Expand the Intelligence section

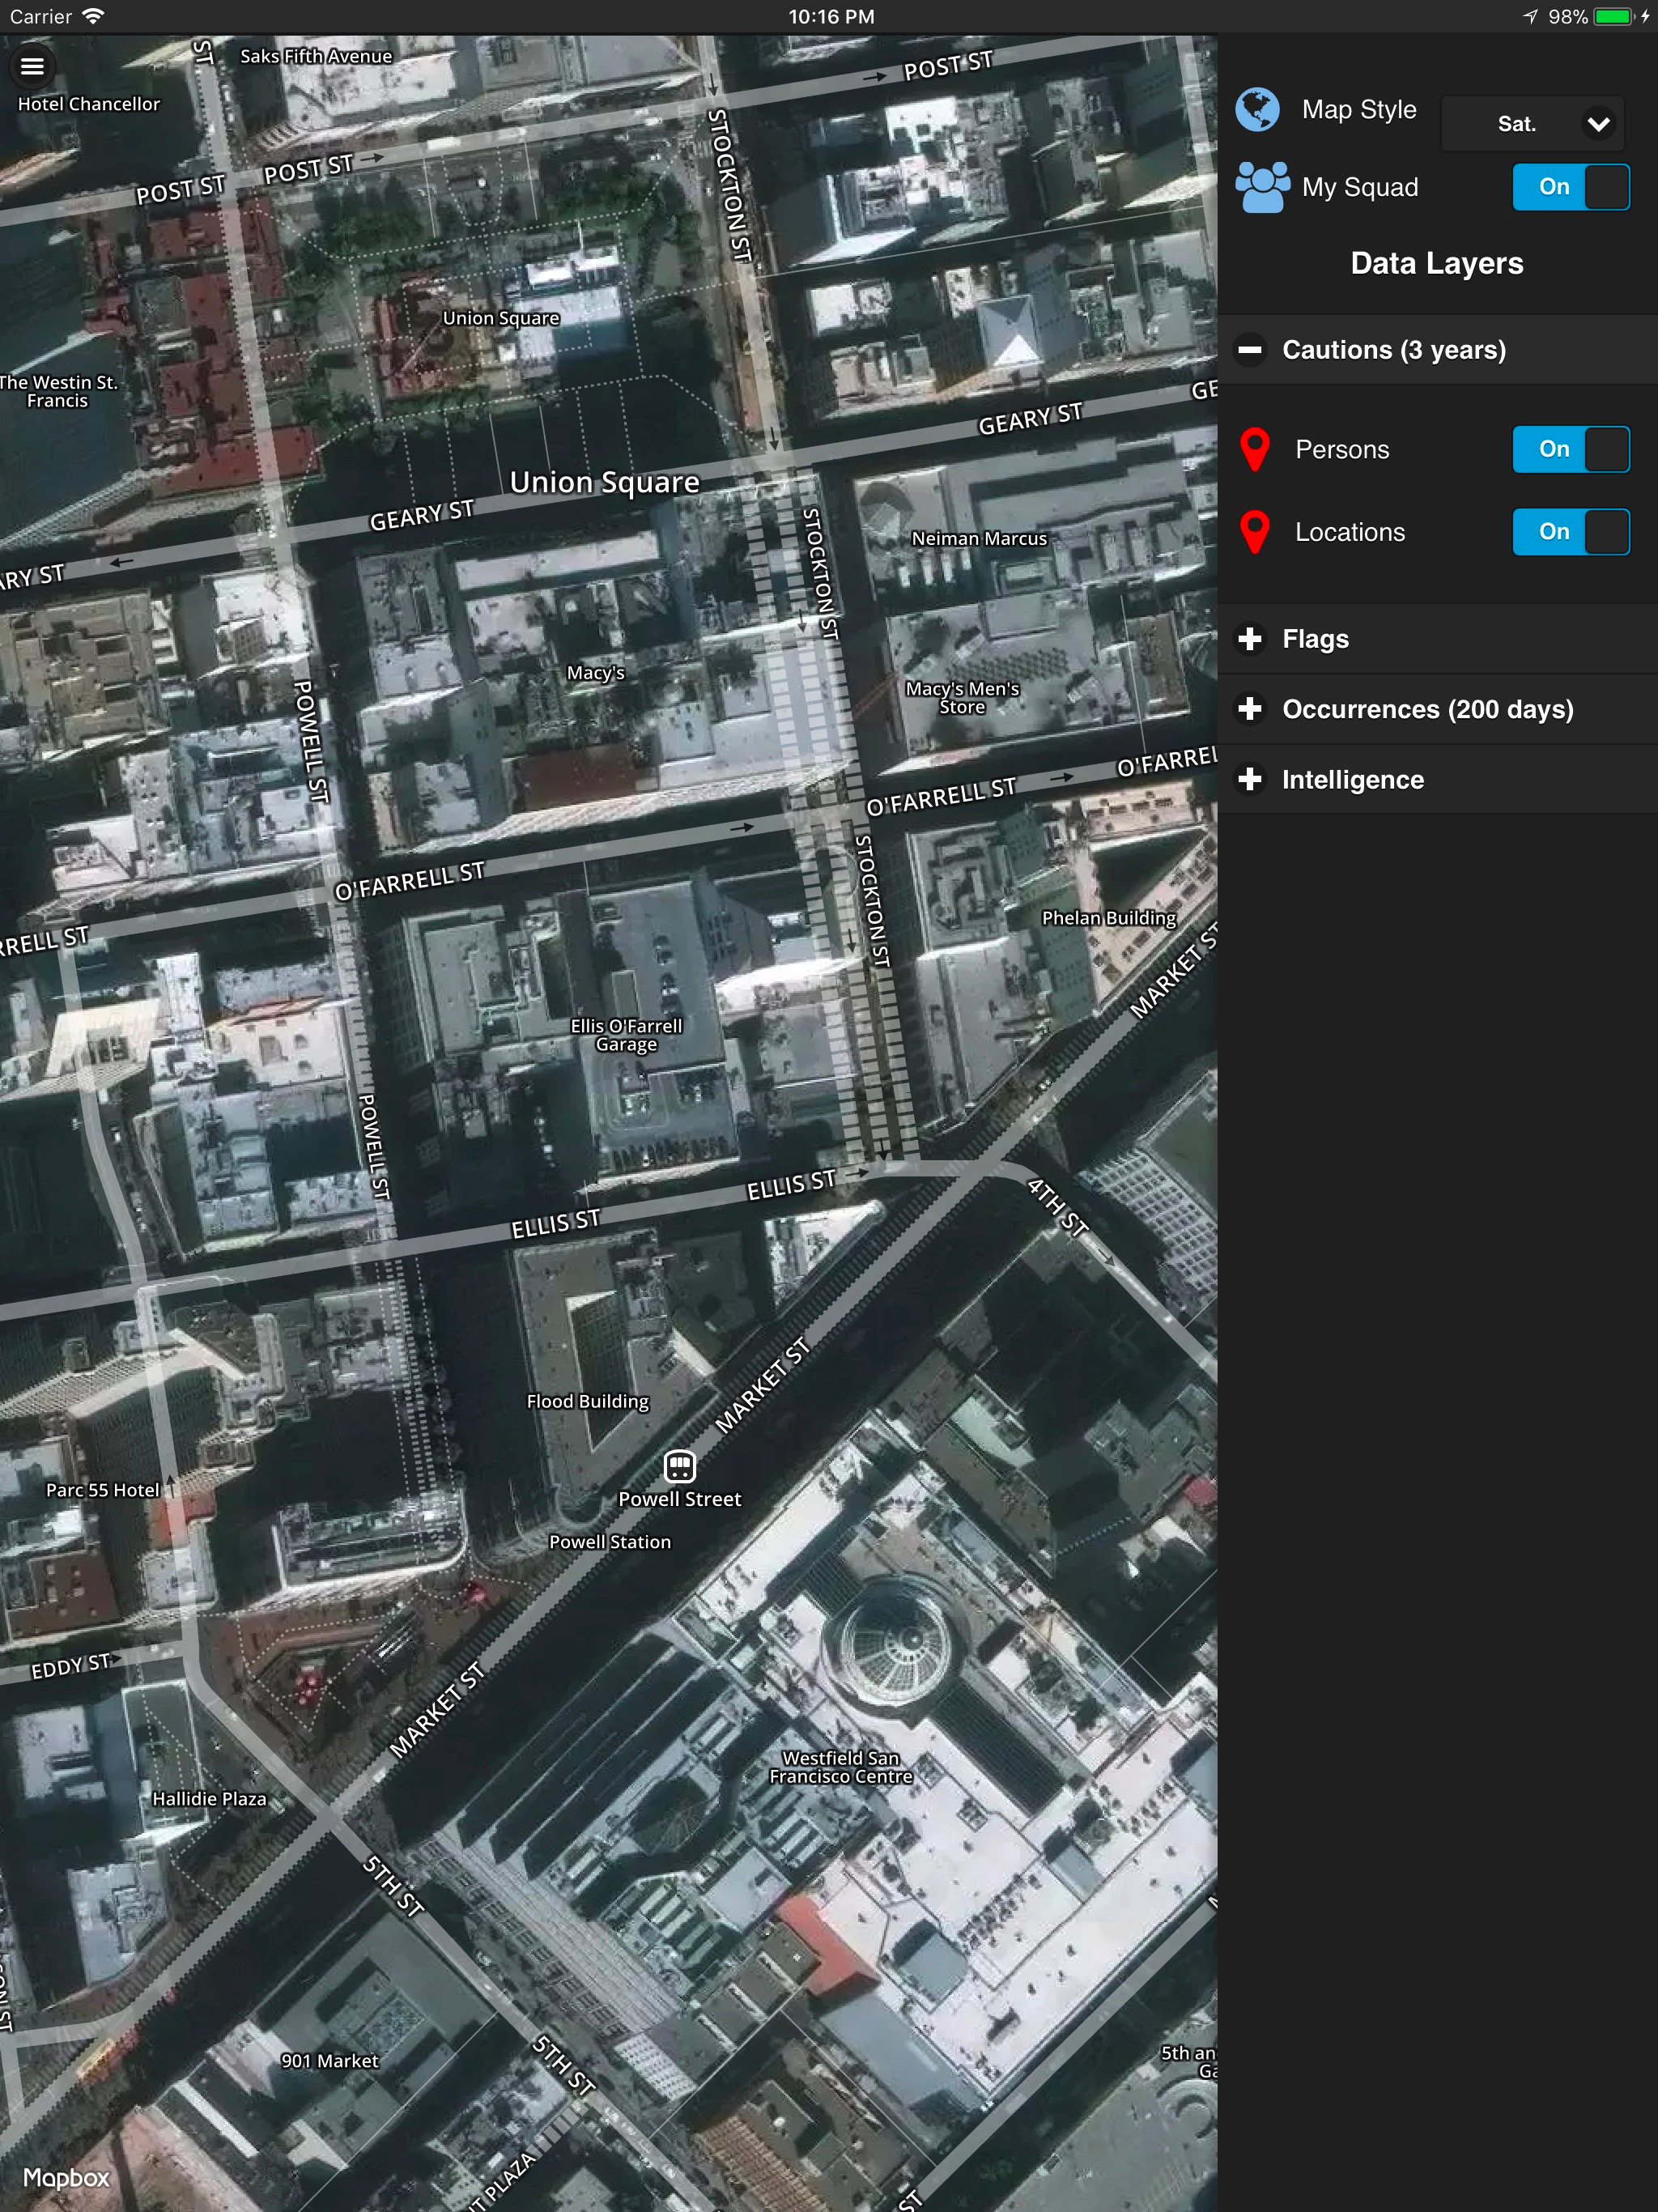1437,779
